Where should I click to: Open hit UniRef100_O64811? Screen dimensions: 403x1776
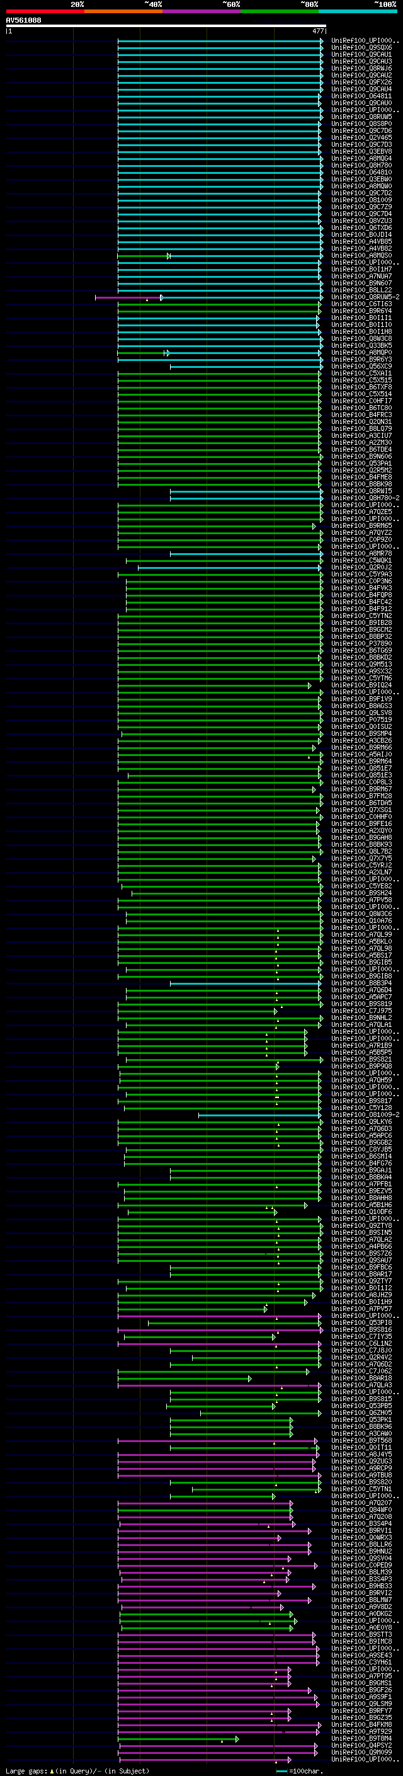(361, 96)
